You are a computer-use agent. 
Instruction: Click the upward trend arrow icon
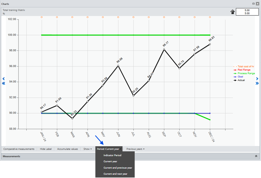(x=233, y=12)
